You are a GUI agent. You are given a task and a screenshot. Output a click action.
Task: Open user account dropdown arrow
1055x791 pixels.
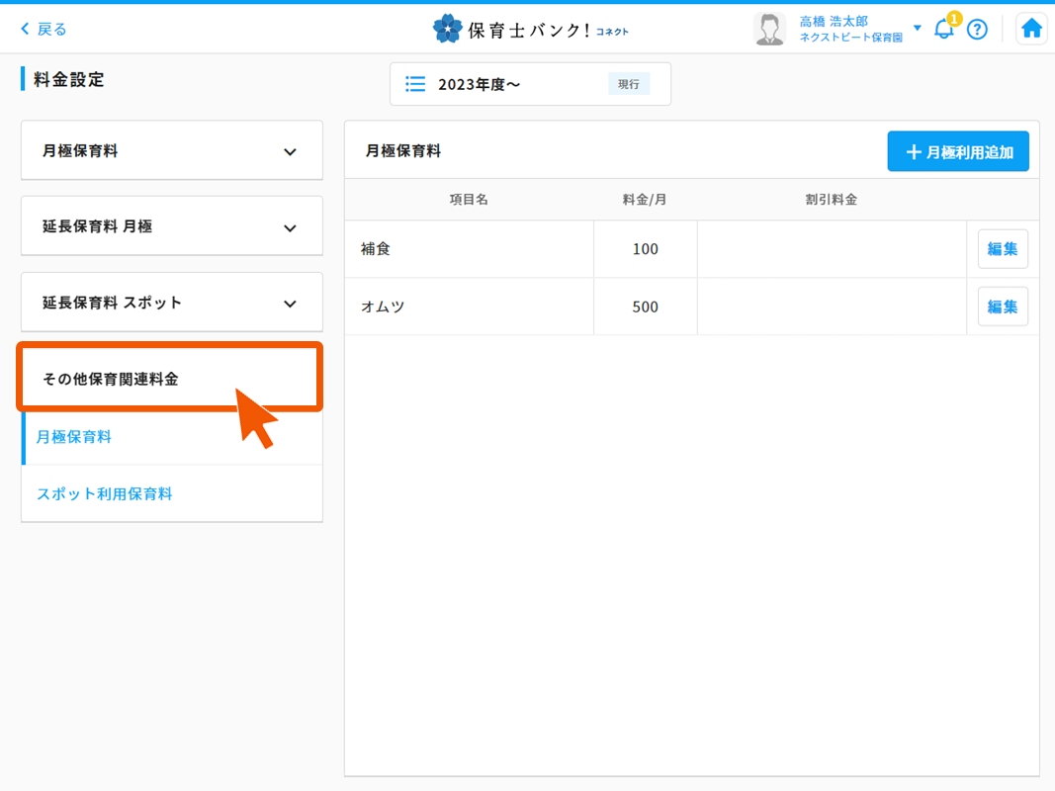[917, 28]
